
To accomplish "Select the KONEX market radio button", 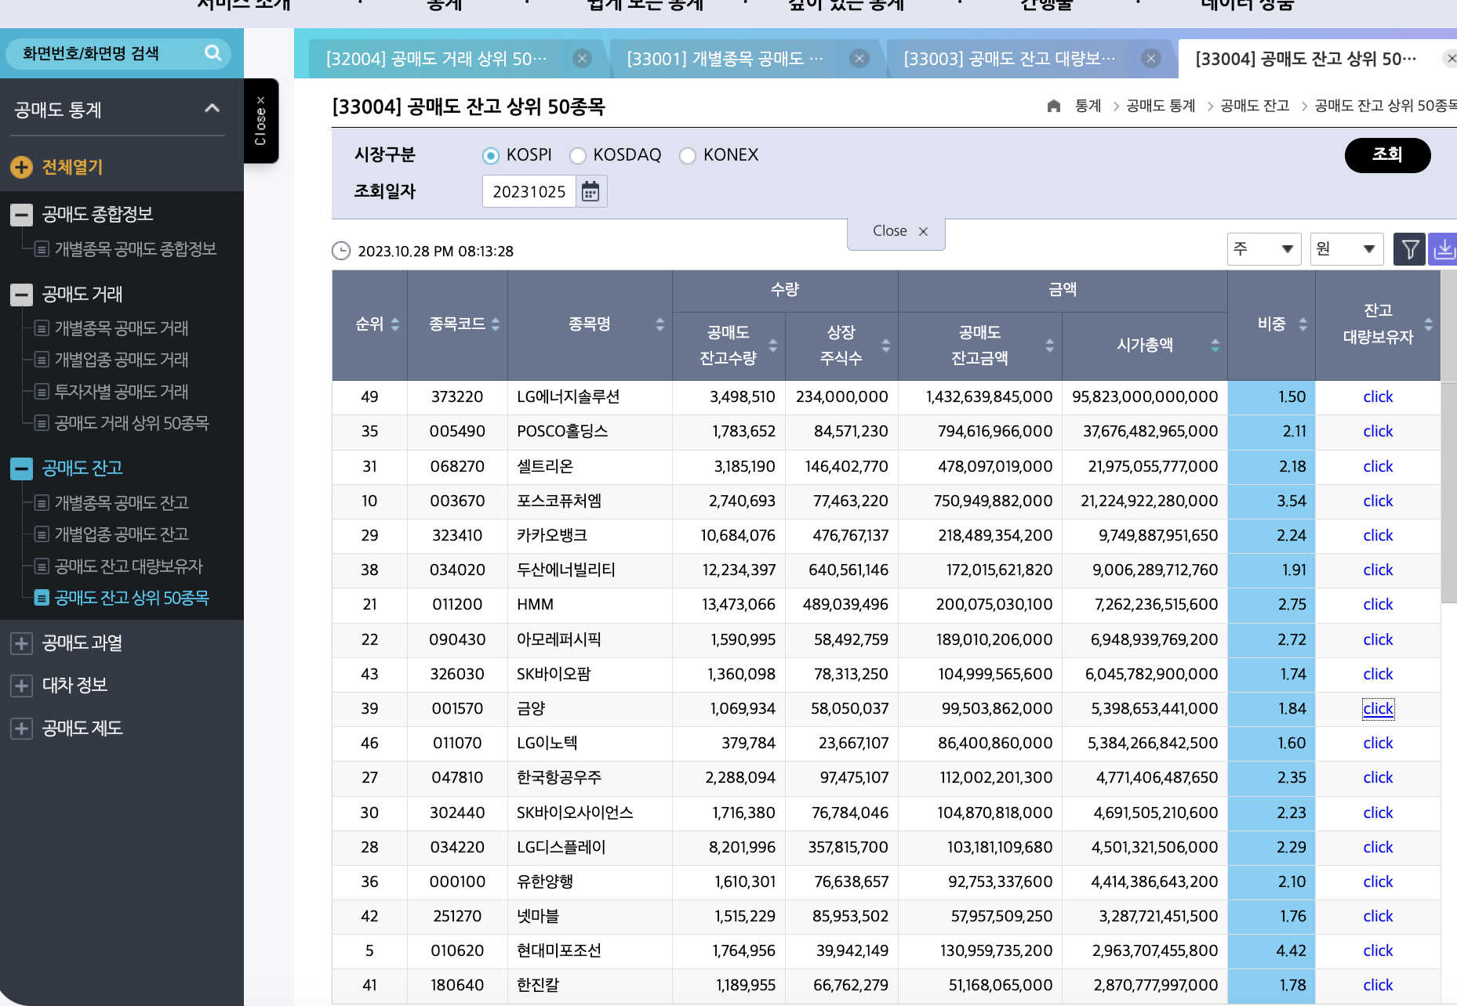I will coord(688,155).
